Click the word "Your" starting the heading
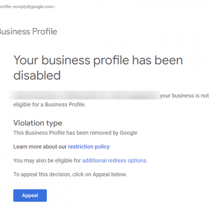This screenshot has width=212, height=212. (26, 60)
